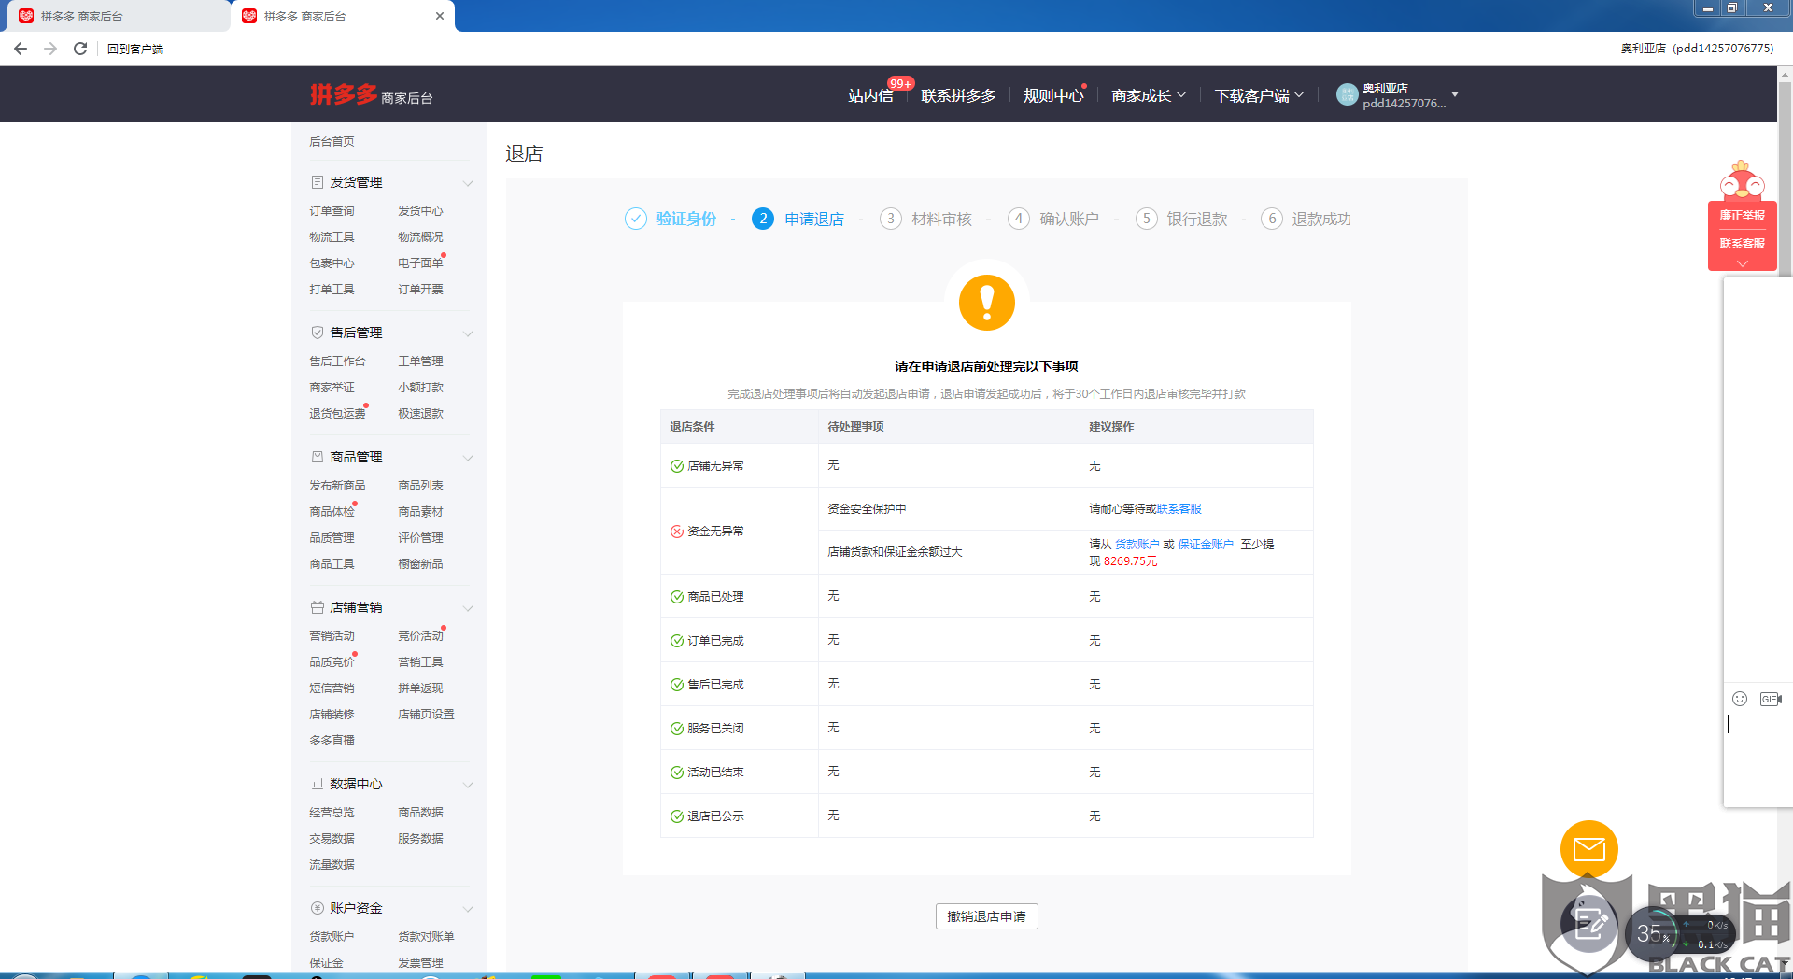Click the 撤销退店申请 button

pos(986,916)
